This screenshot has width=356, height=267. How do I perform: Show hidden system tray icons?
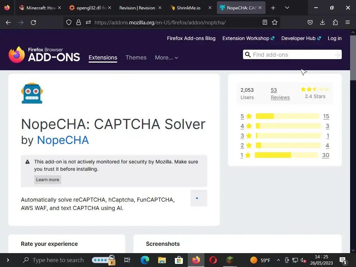click(278, 260)
